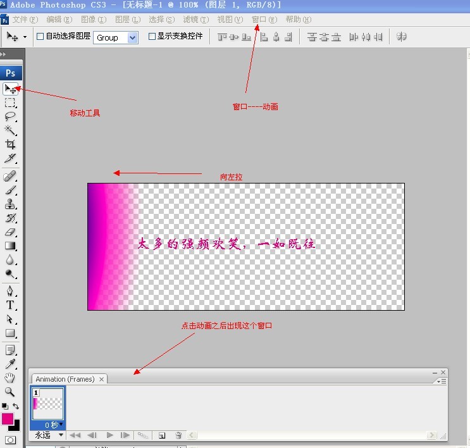Select the Slice tool
The width and height of the screenshot is (470, 448).
coord(10,158)
